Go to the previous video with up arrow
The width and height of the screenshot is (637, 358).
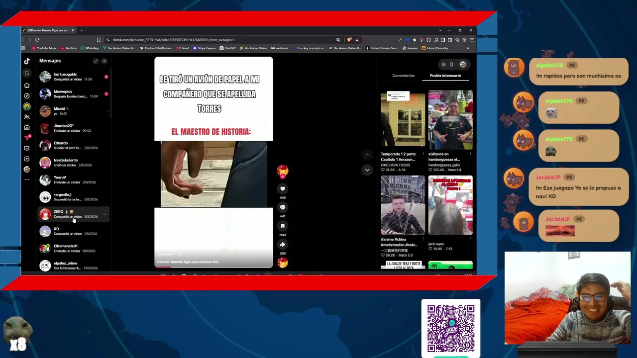click(x=367, y=155)
